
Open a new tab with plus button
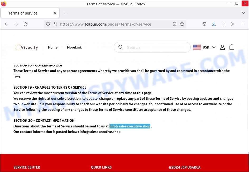(x=65, y=13)
